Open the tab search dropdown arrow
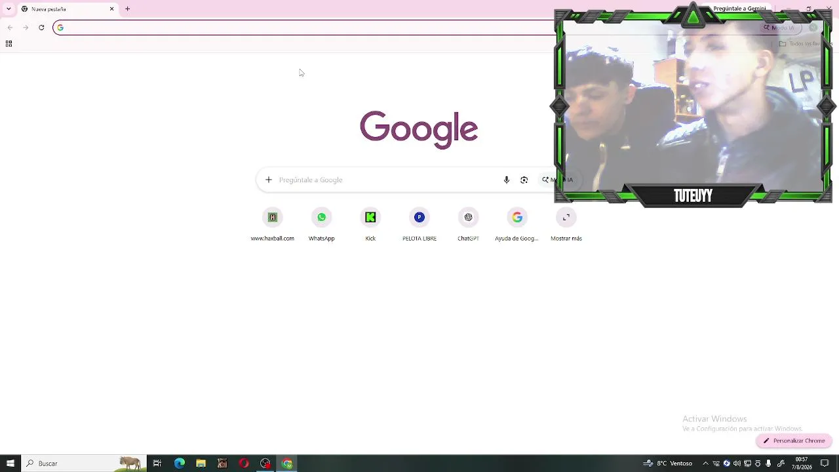The width and height of the screenshot is (839, 472). tap(9, 9)
